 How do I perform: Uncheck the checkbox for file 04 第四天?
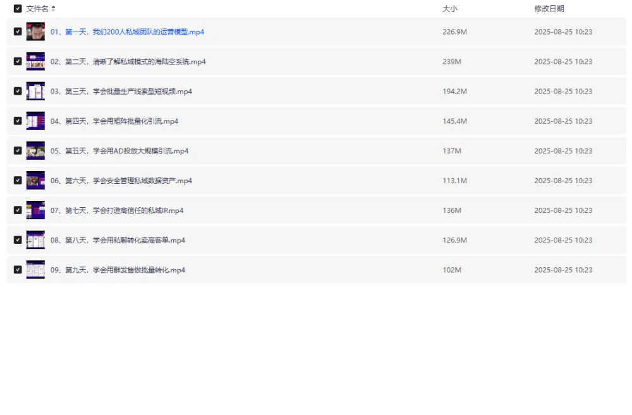[18, 121]
